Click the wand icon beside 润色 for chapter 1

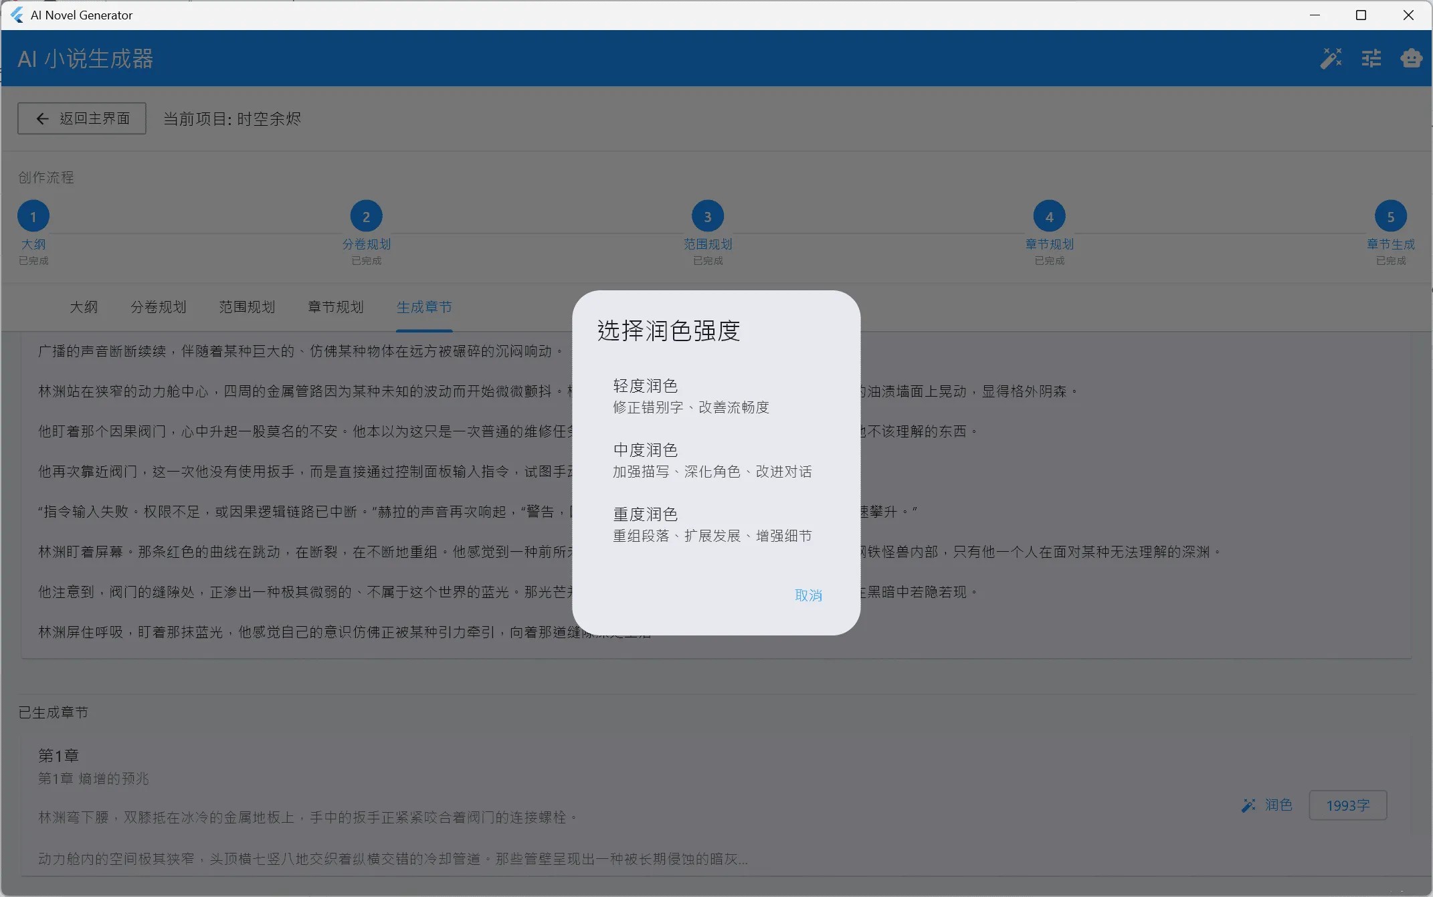pos(1248,805)
